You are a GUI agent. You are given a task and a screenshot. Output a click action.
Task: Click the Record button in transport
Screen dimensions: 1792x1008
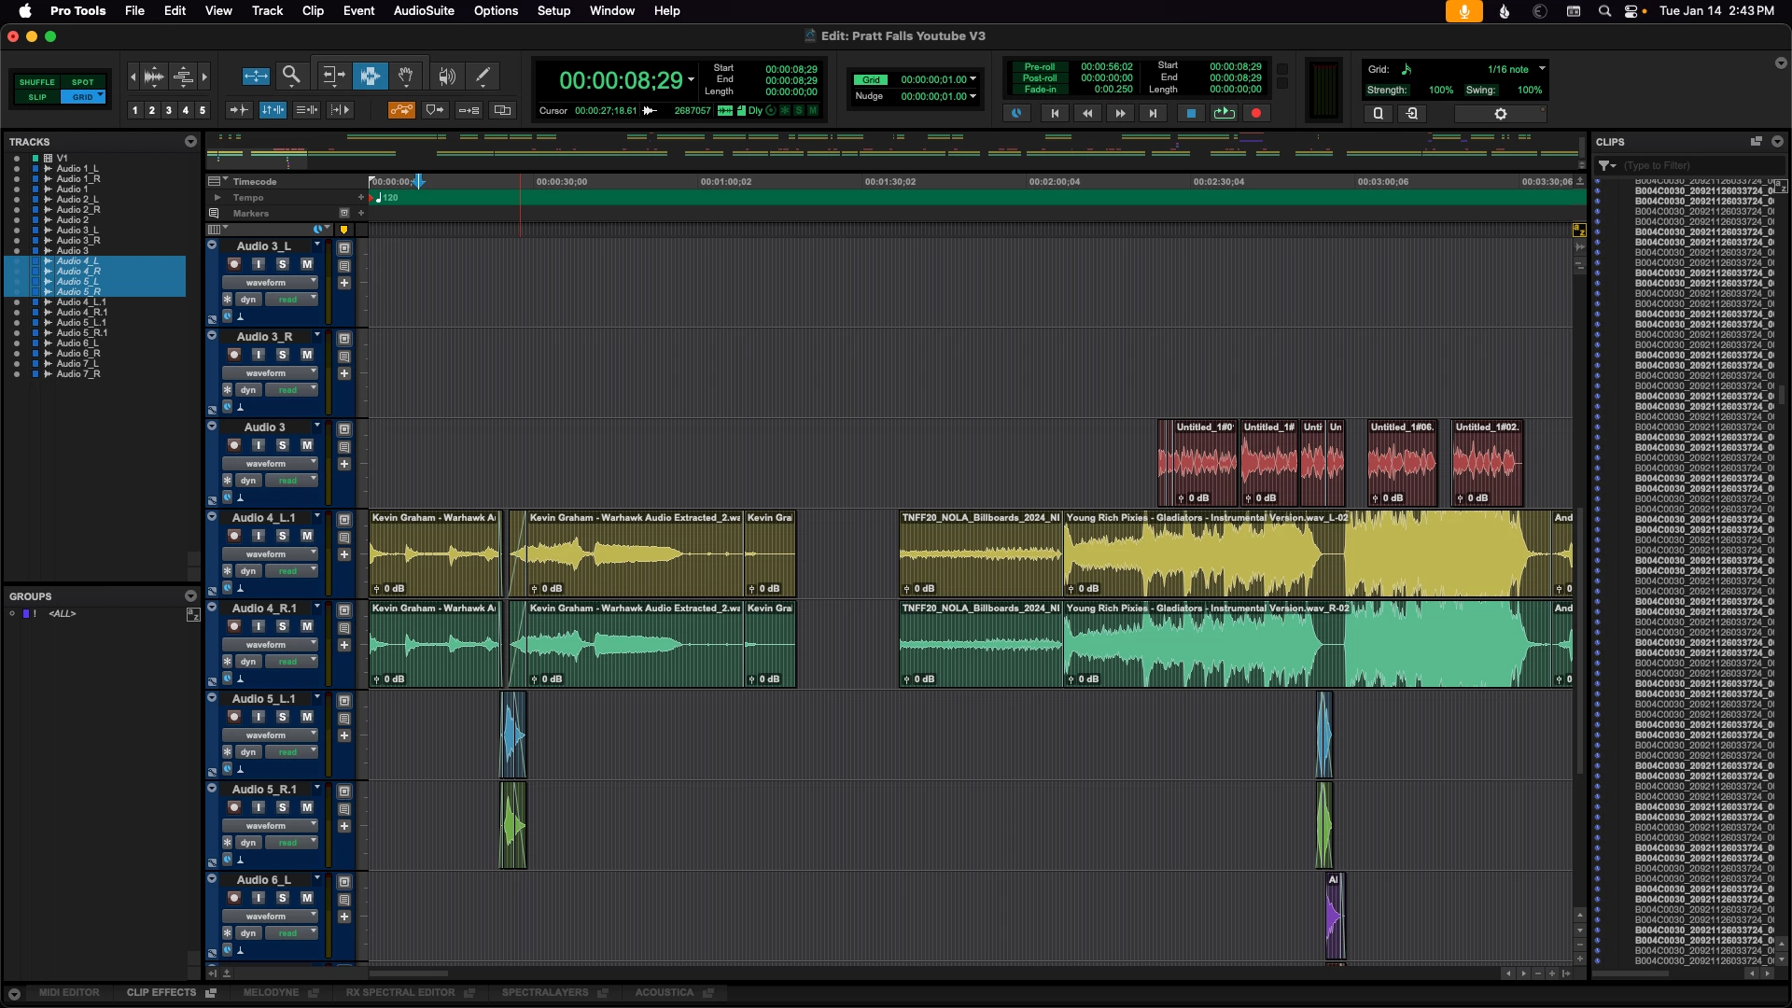(x=1256, y=113)
